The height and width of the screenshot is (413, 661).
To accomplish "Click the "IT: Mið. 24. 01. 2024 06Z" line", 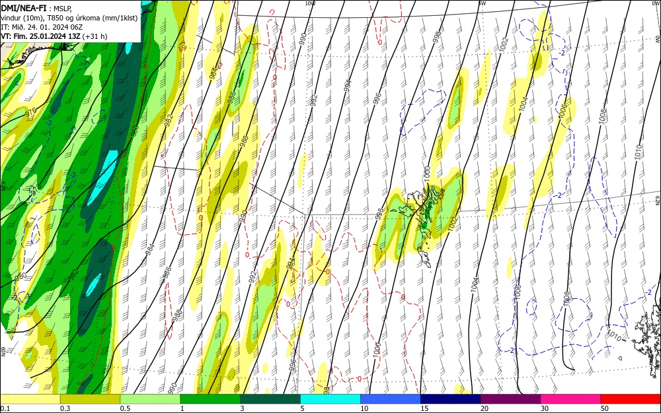I will tap(41, 27).
